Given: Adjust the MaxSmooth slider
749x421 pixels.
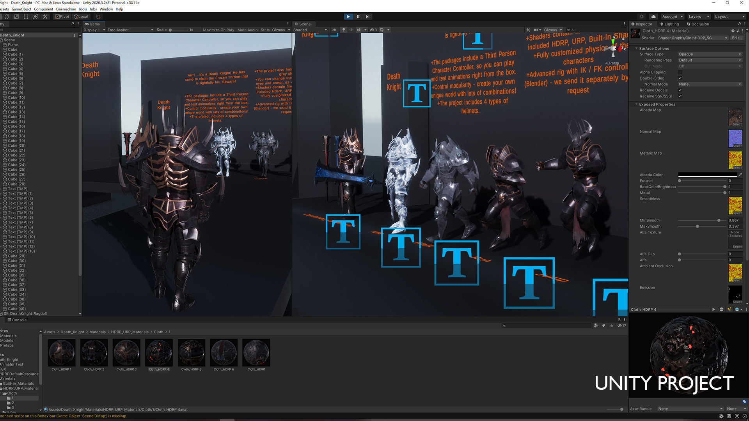Looking at the screenshot, I should pyautogui.click(x=701, y=226).
